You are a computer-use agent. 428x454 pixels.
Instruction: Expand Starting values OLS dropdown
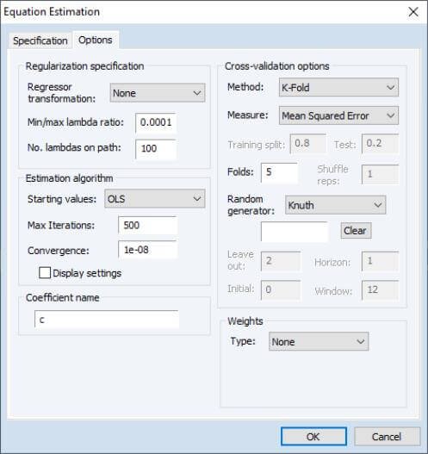tap(155, 199)
